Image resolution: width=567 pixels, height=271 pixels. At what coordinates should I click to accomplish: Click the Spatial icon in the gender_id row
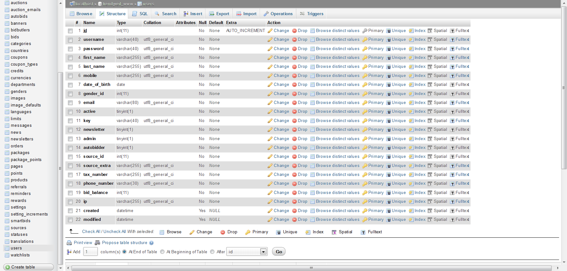(x=430, y=94)
